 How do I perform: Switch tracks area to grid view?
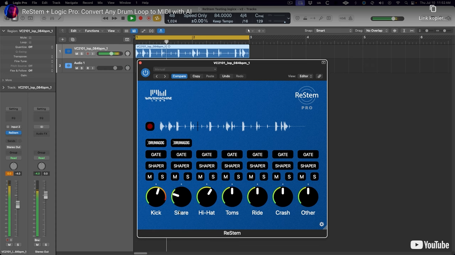(126, 31)
